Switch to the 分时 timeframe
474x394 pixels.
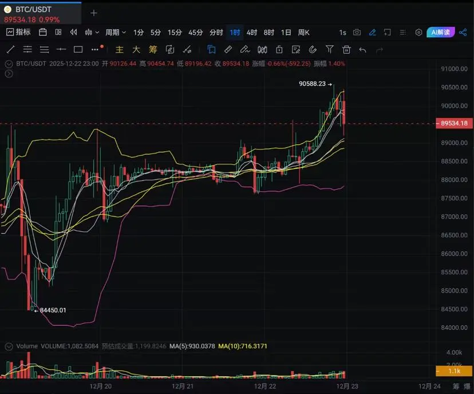click(216, 32)
